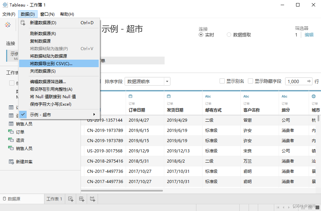Click the named range icon beside 订单
Image resolution: width=321 pixels, height=211 pixels.
[x=11, y=132]
